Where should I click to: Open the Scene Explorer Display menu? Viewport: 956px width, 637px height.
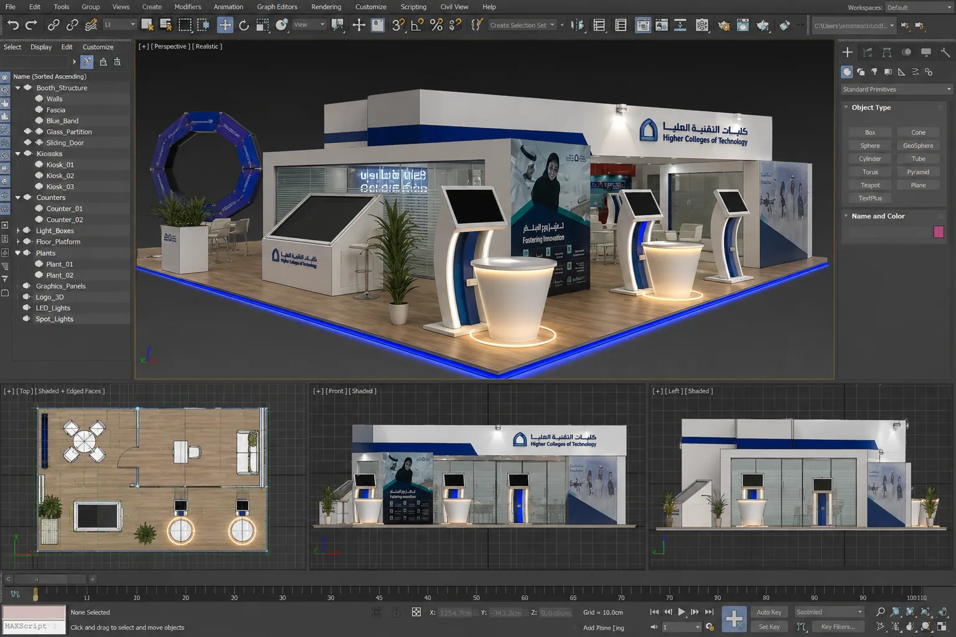click(x=41, y=47)
